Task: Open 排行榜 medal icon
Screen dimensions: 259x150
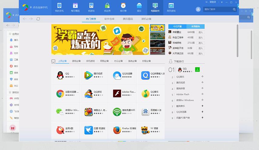Action: [x=123, y=6]
